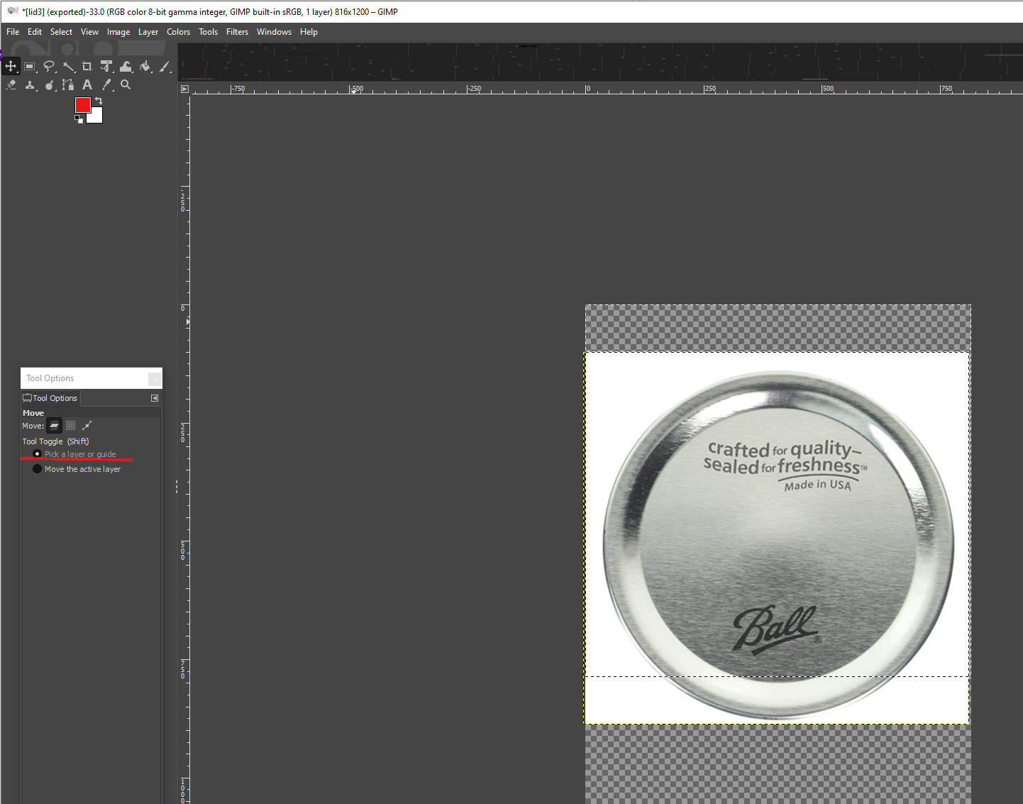Select the Move tool in the toolbox

point(11,66)
